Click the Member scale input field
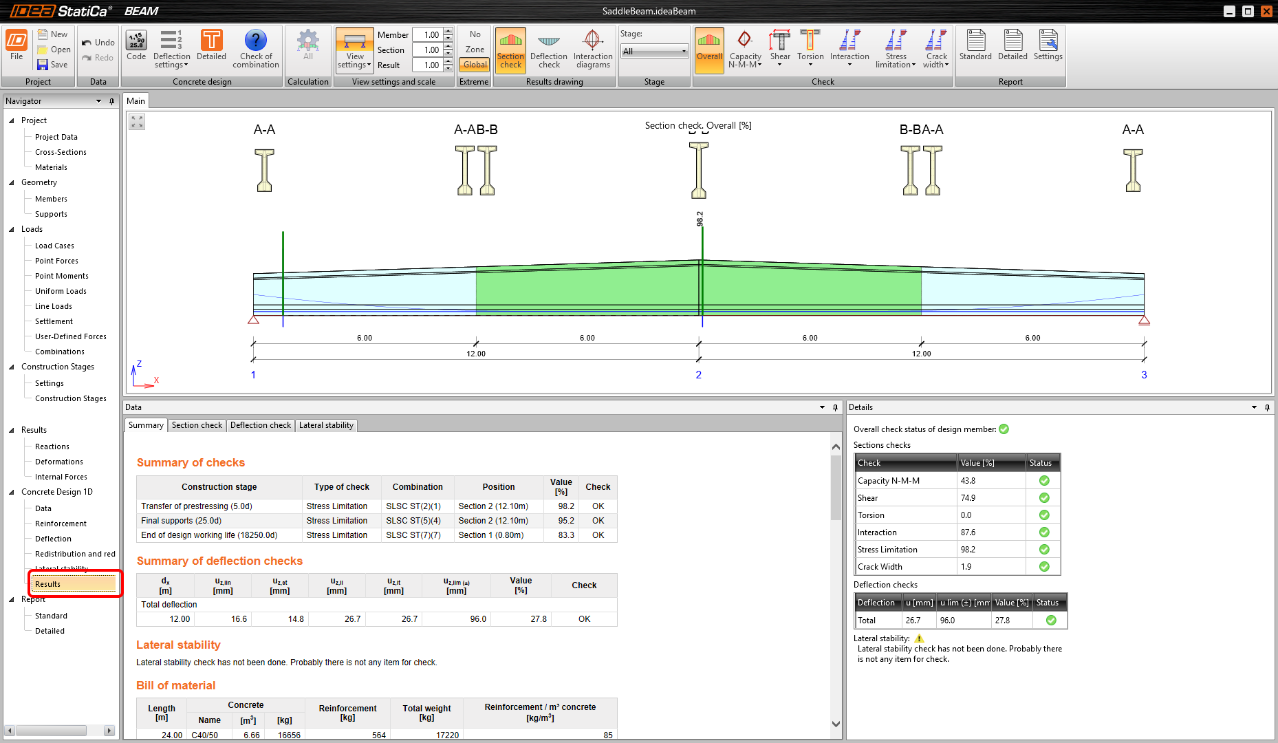 (428, 35)
